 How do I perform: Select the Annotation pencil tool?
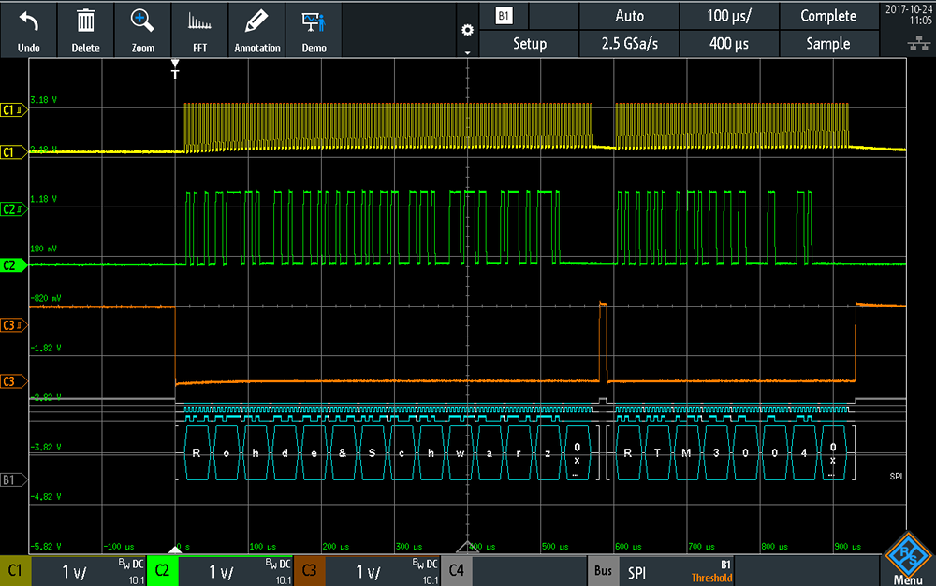(256, 21)
